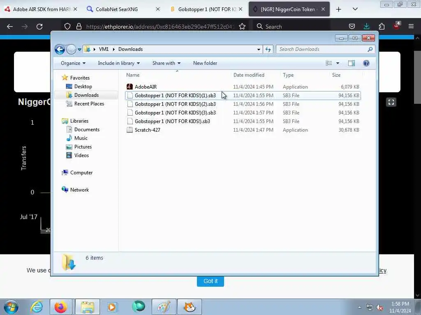This screenshot has width=421, height=315.
Task: Click the Firefox back button
Action: pyautogui.click(x=10, y=27)
